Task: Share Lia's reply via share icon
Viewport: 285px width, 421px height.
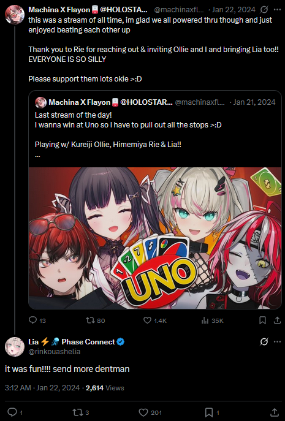Action: tap(274, 412)
